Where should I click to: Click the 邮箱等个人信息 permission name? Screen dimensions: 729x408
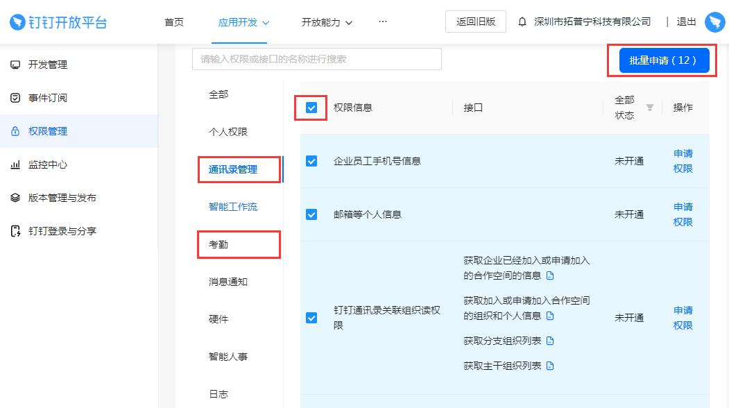point(368,214)
